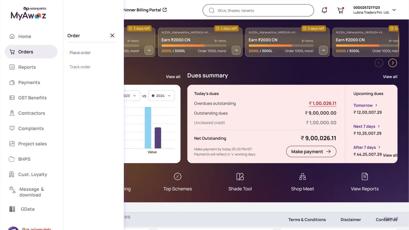The image size is (409, 230).
Task: Click the Payments wallet icon in sidebar
Action: [x=12, y=82]
